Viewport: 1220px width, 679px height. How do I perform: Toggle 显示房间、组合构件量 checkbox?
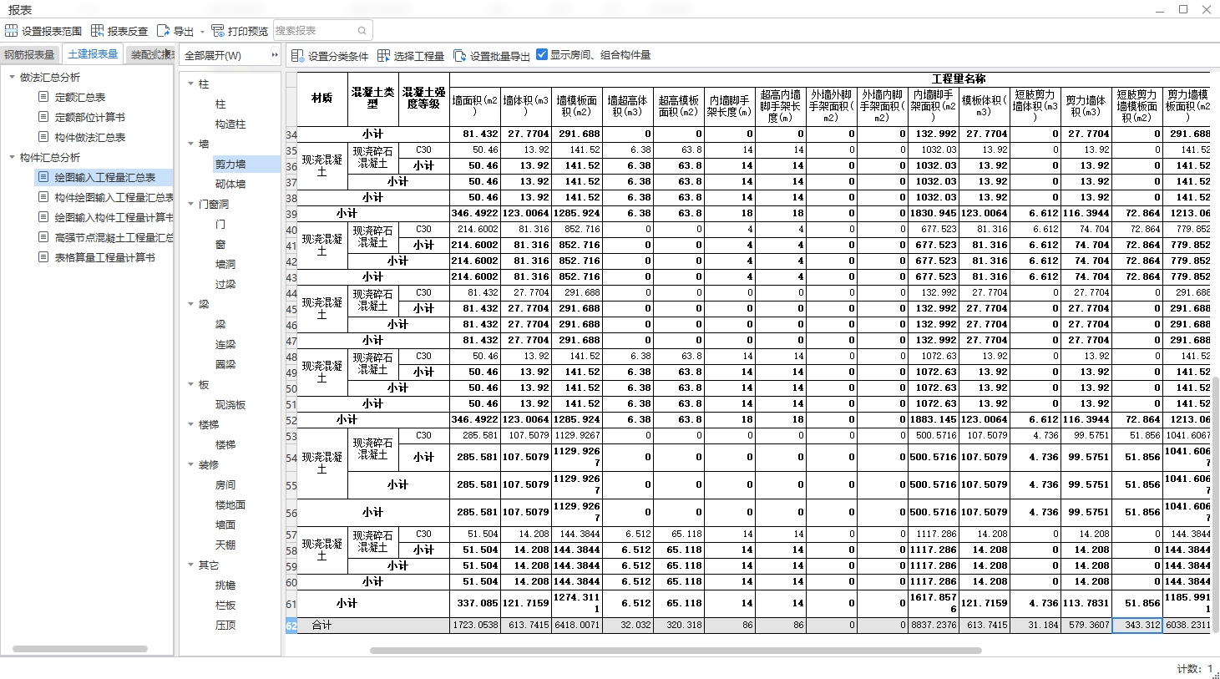542,54
